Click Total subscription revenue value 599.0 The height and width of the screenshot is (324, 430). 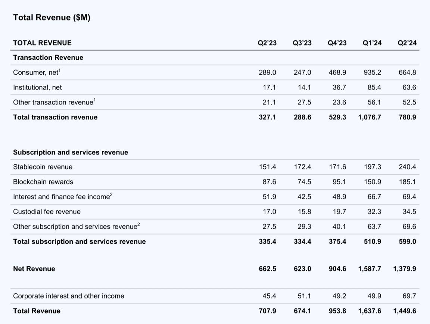click(407, 242)
